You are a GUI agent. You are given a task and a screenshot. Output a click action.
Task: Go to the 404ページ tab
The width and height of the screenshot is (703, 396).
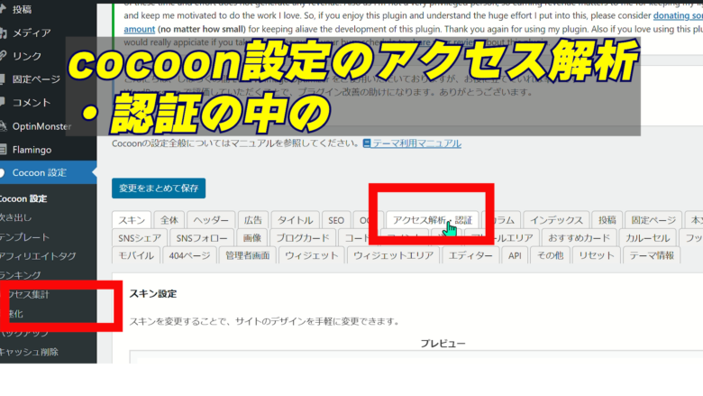(x=189, y=255)
